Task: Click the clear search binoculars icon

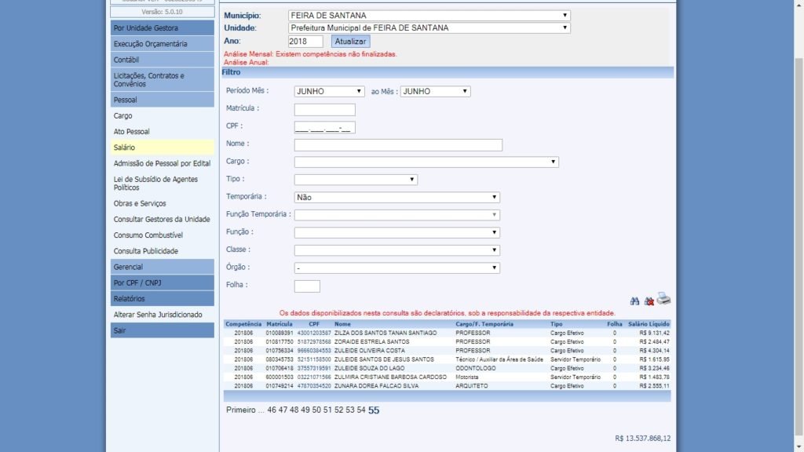Action: click(649, 301)
